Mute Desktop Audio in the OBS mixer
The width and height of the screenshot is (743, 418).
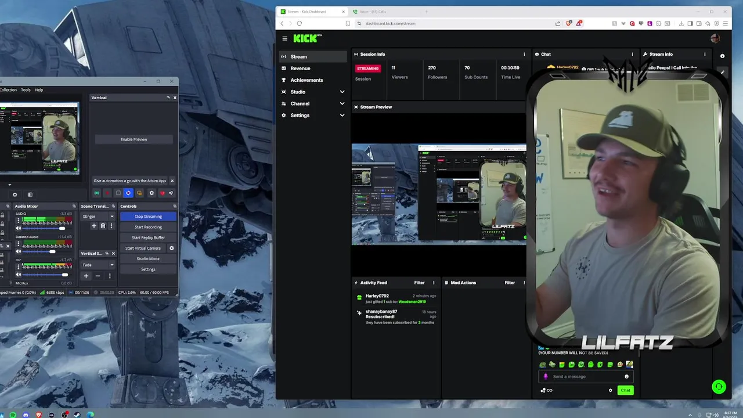18,251
